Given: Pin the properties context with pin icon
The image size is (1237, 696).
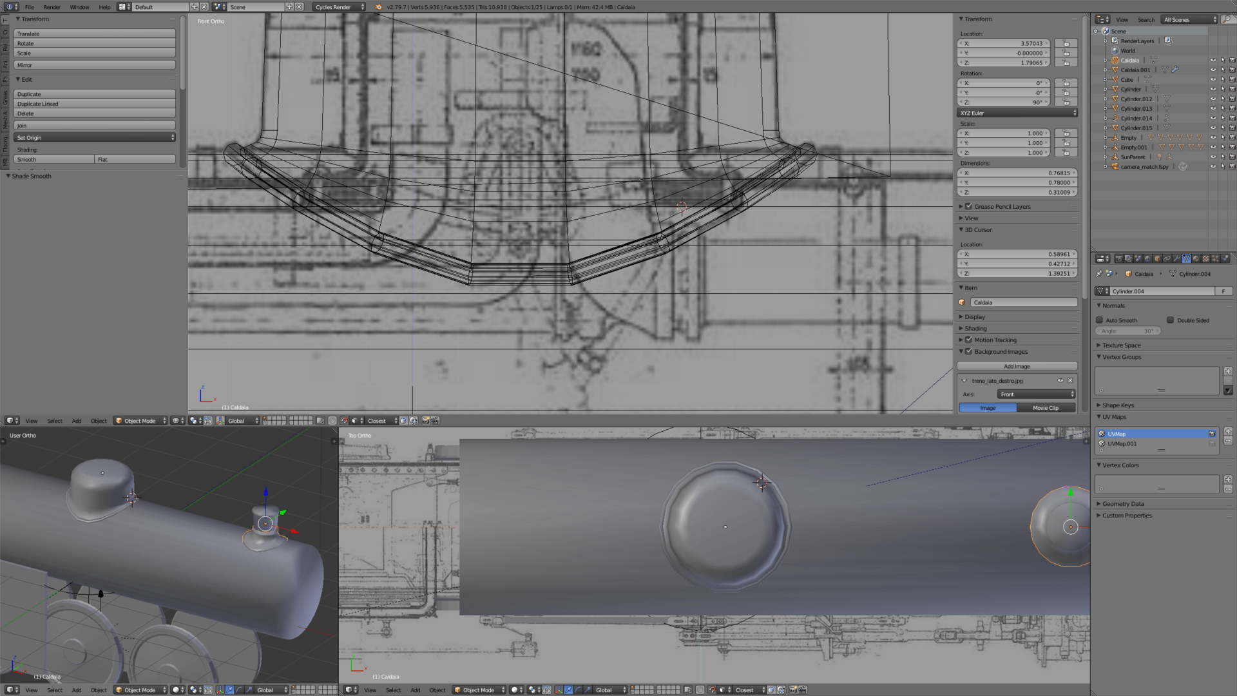Looking at the screenshot, I should [x=1099, y=274].
